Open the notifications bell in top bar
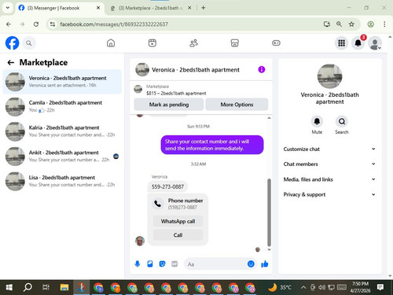The height and width of the screenshot is (295, 393). (x=358, y=43)
